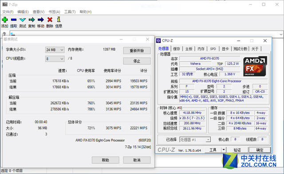Click the core speed value 4118.86 MHz
This screenshot has width=284, height=174.
coord(192,113)
